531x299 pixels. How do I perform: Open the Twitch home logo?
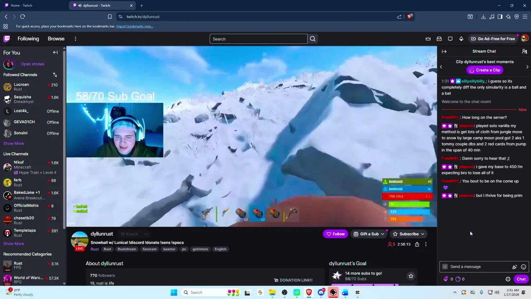(7, 39)
